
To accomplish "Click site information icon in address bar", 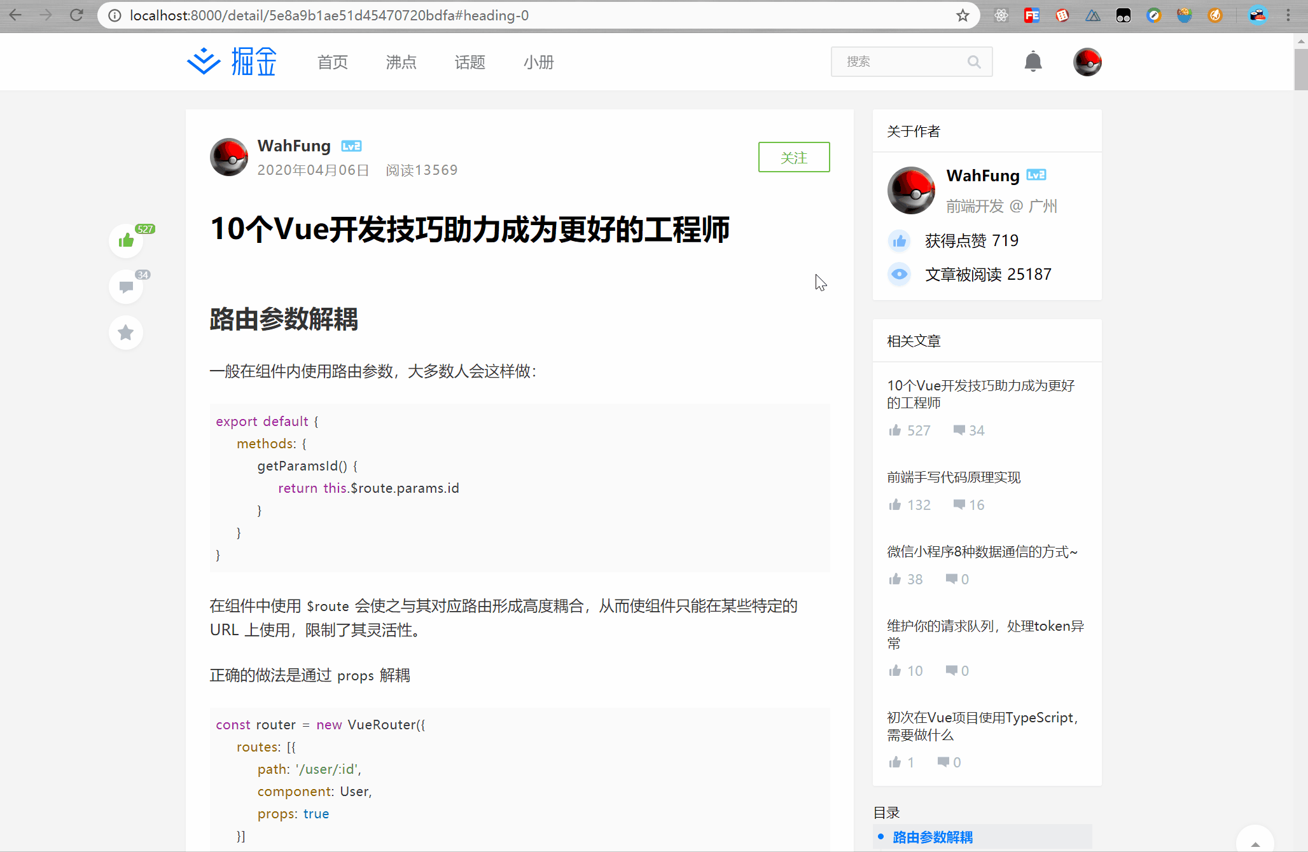I will 115,15.
